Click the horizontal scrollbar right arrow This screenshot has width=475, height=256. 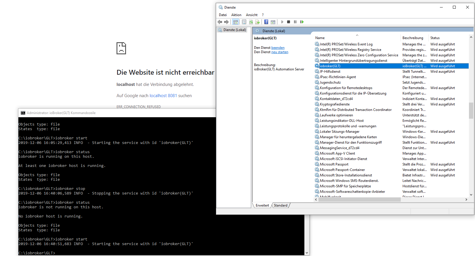coord(466,199)
